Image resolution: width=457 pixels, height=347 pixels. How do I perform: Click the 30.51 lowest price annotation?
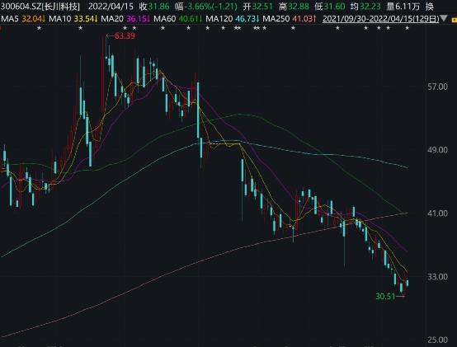tap(385, 297)
